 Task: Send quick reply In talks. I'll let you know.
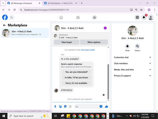[76, 77]
